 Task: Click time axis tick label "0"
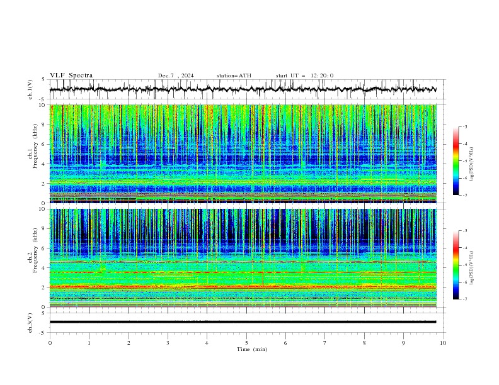pyautogui.click(x=50, y=343)
